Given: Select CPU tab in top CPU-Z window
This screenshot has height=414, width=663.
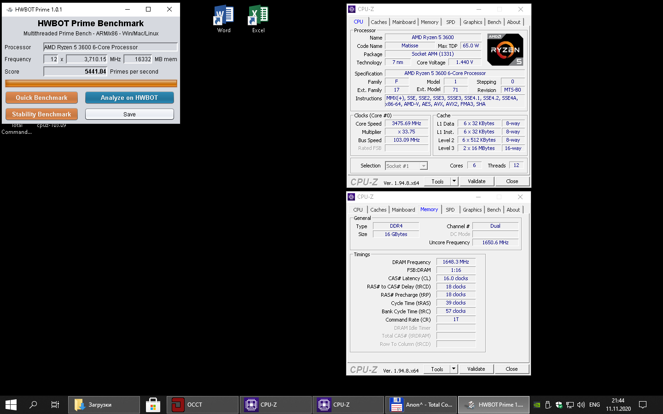Looking at the screenshot, I should point(358,22).
